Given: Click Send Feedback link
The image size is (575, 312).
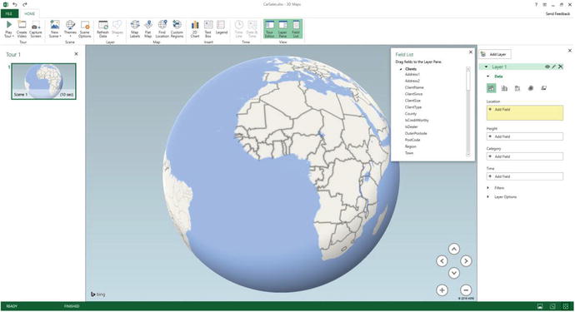Looking at the screenshot, I should (557, 14).
